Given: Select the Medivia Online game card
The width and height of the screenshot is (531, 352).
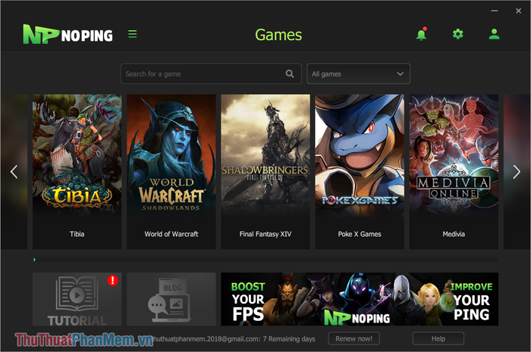Looking at the screenshot, I should pos(454,172).
